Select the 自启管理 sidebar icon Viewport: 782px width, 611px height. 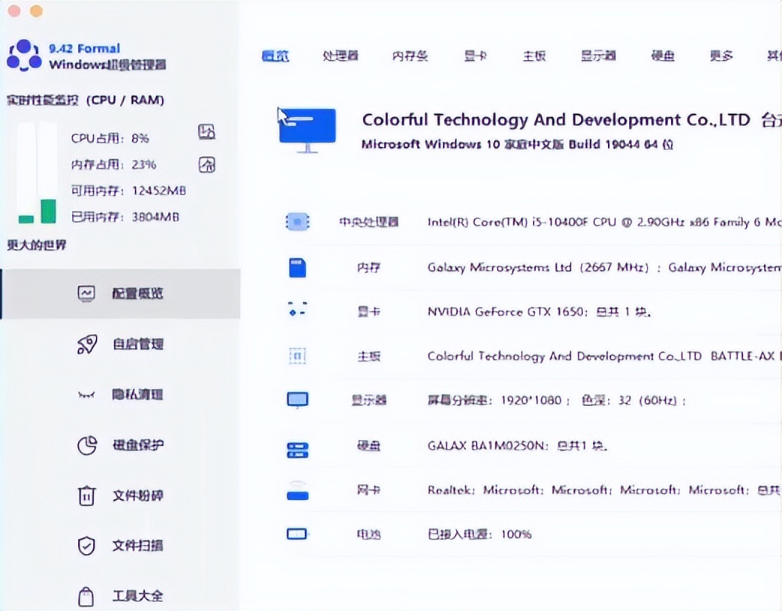tap(86, 344)
